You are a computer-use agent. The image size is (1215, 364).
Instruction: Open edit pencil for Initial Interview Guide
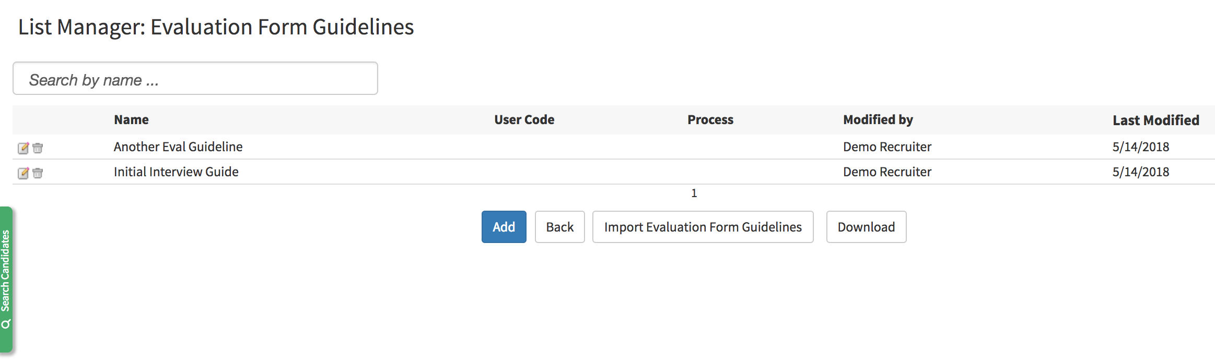23,173
